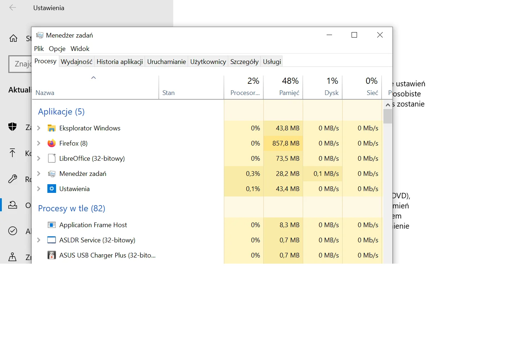The width and height of the screenshot is (510, 359).
Task: Switch to Historia aplikacji tab
Action: [120, 62]
